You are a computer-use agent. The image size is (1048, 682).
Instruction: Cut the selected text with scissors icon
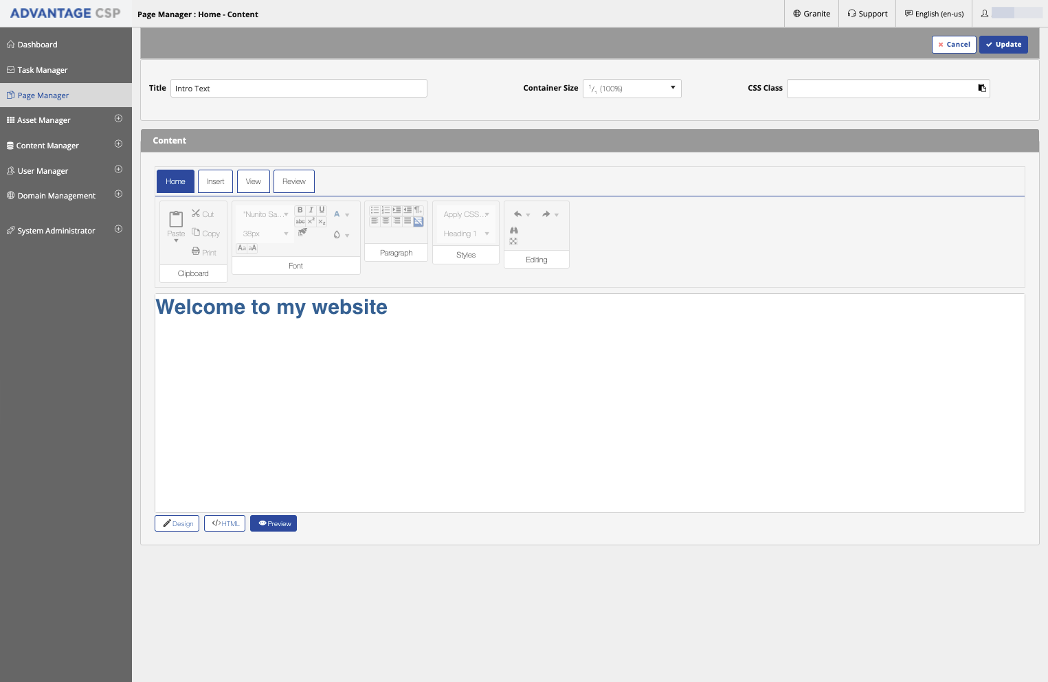pyautogui.click(x=196, y=214)
